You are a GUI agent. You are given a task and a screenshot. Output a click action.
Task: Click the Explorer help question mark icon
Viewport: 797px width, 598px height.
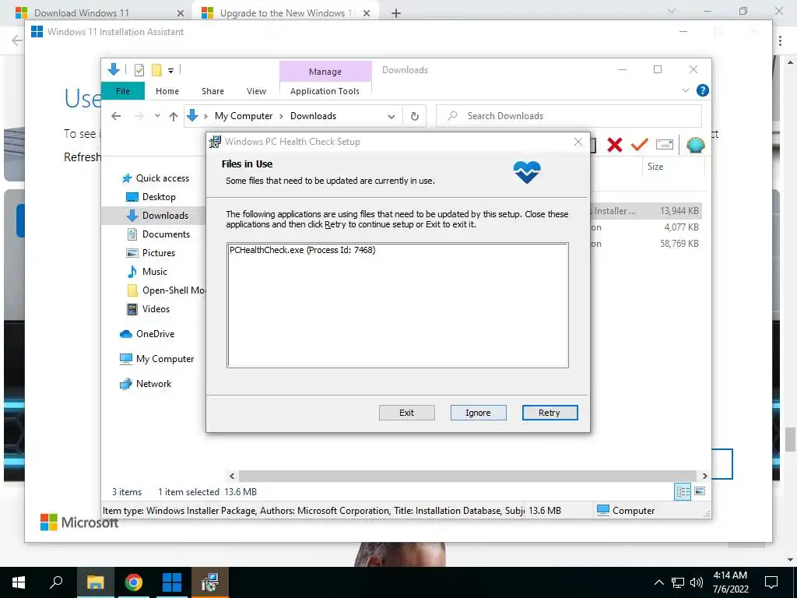click(x=703, y=90)
